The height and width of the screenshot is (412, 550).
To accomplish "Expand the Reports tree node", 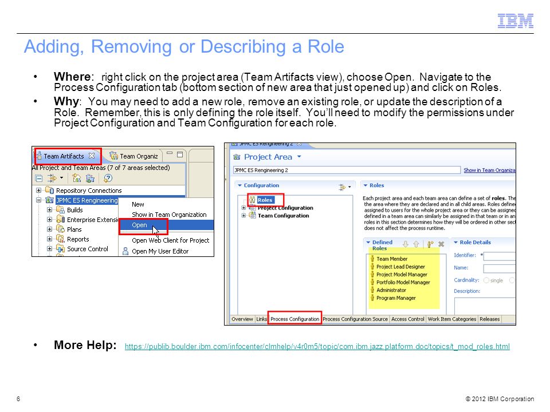I will (x=49, y=239).
